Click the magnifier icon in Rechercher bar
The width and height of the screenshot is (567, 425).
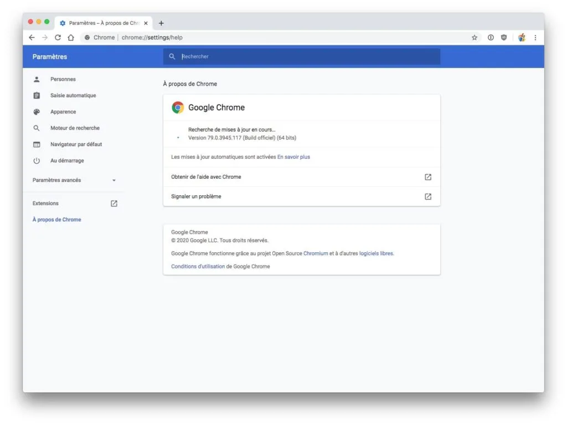coord(172,56)
